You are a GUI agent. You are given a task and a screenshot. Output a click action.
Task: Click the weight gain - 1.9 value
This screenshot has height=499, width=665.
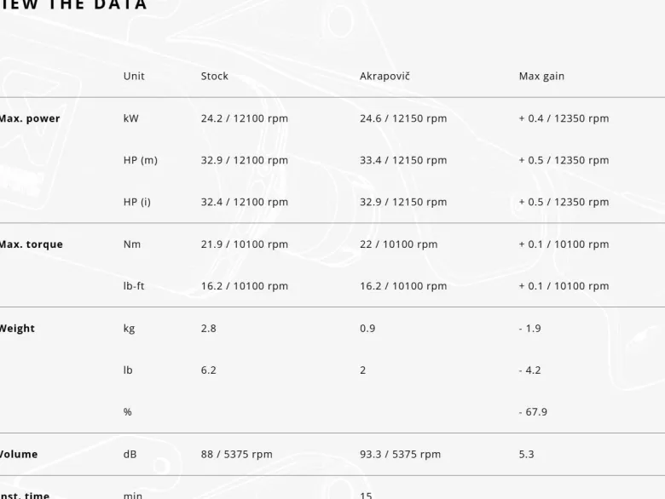530,329
